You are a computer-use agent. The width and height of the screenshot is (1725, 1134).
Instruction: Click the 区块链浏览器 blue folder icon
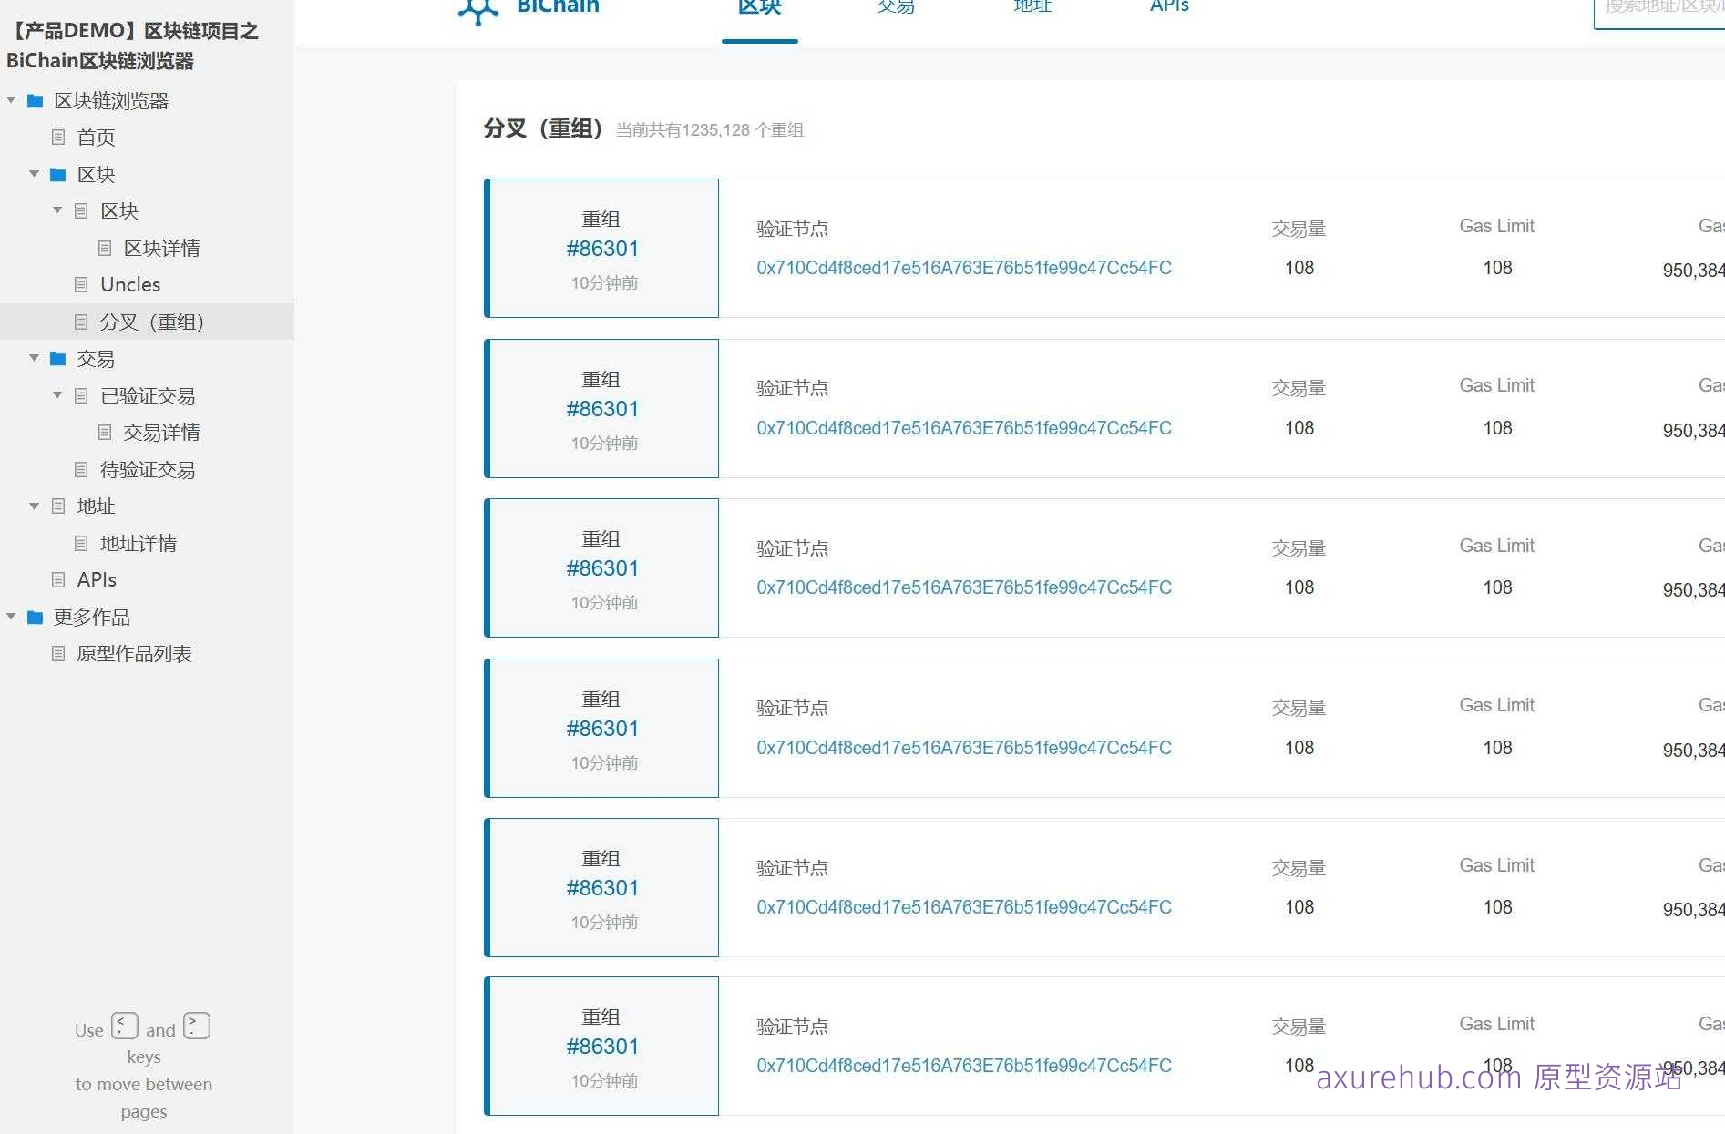35,100
